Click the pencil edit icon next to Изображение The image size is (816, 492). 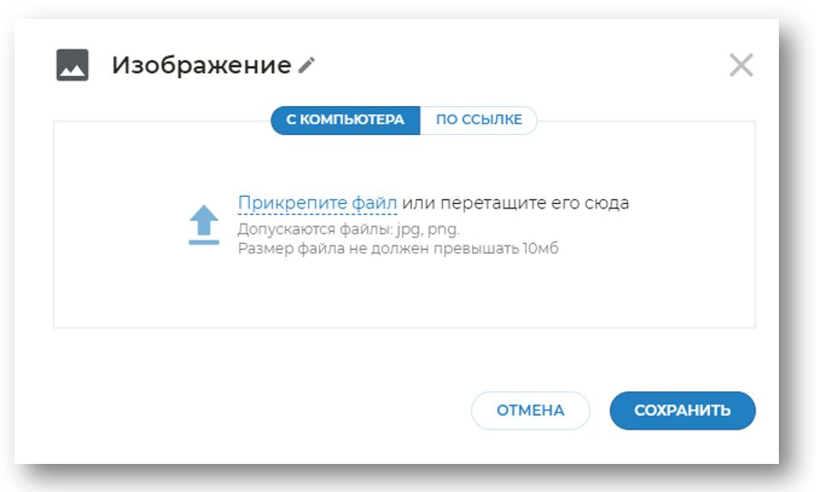pyautogui.click(x=307, y=65)
